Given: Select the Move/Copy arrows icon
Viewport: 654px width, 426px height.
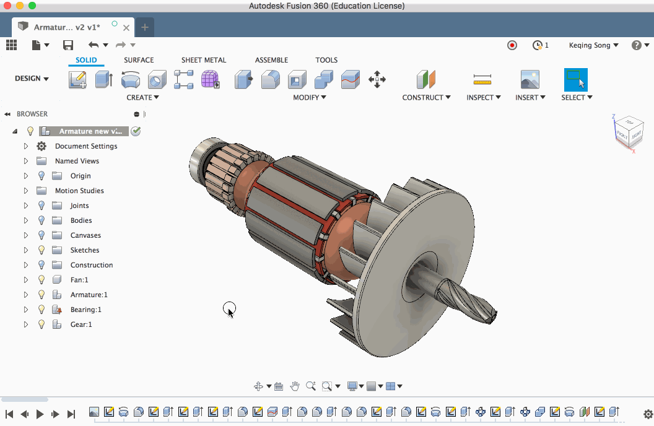Looking at the screenshot, I should coord(377,79).
